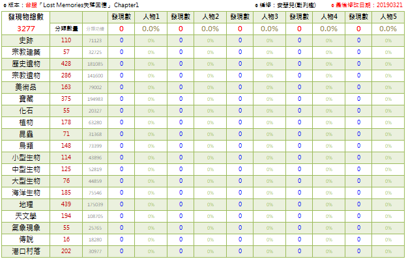Image resolution: width=406 pixels, height=259 pixels.
Task: Click the count 439 for 地理
Action: click(66, 204)
